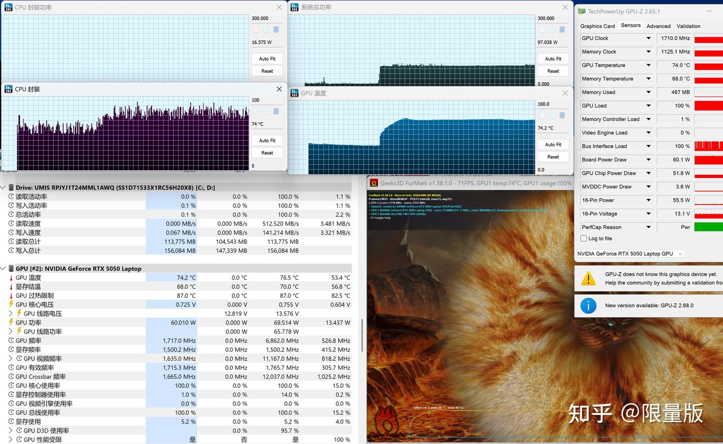Close the CPU 封装 graph window

pyautogui.click(x=279, y=89)
